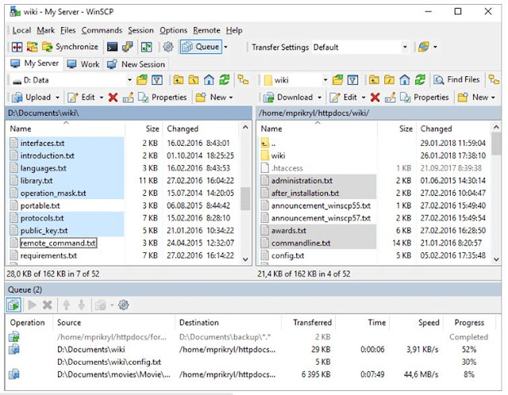Click the Compare Directories icon in the main toolbar
508x395 pixels.
pyautogui.click(x=17, y=48)
